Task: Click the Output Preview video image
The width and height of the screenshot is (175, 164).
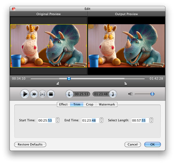Action: coord(126,46)
